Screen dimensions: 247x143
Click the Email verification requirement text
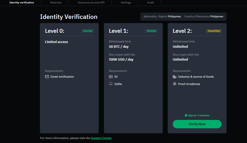(x=62, y=77)
